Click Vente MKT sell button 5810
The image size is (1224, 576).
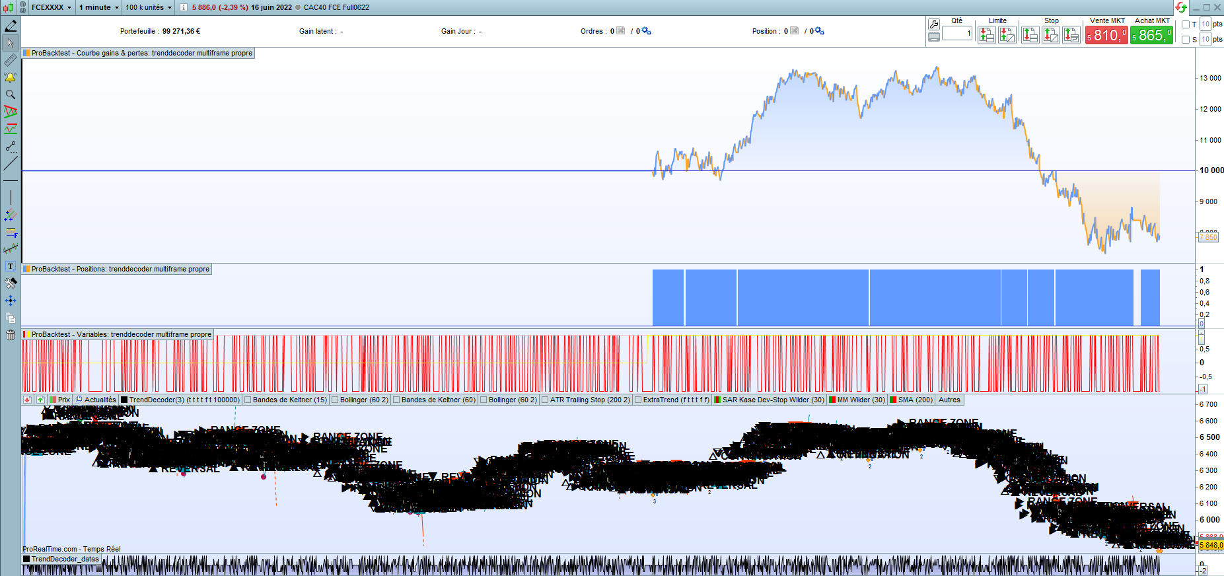tap(1106, 35)
